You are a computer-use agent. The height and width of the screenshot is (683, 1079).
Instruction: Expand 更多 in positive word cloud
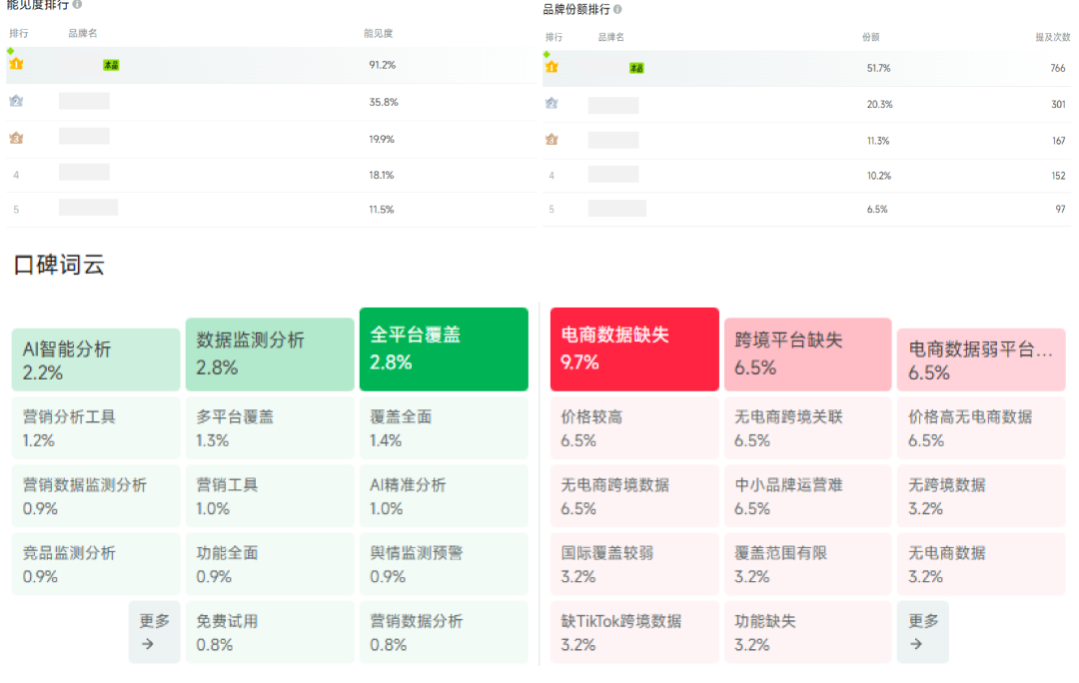pos(154,632)
